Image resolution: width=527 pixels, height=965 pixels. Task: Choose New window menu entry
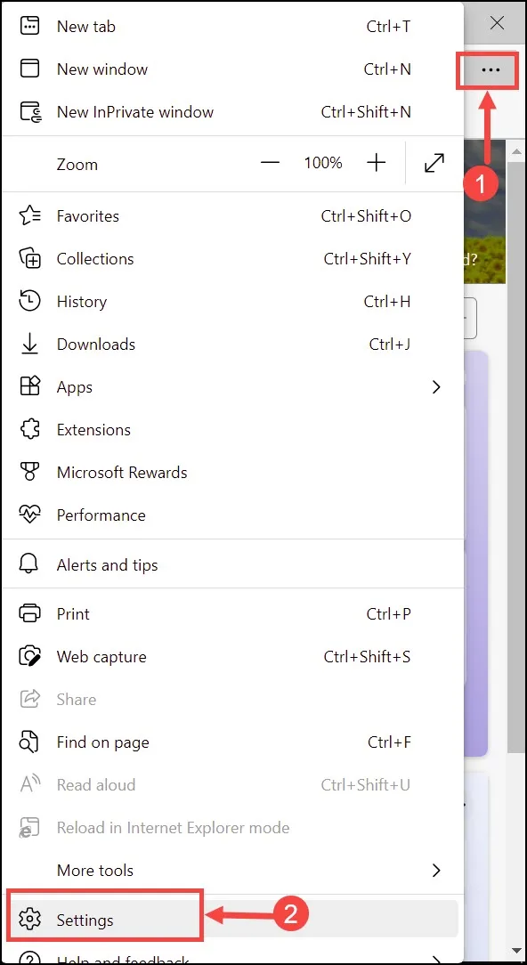(232, 69)
